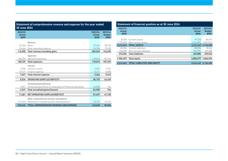
Task: Select the 'Current liabilities' row label
Action: [x=137, y=48]
